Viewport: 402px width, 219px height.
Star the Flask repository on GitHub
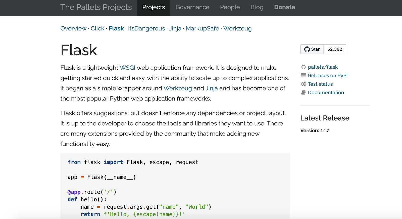pos(312,49)
